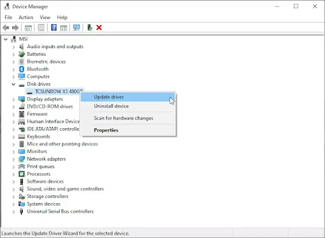Expand the Bluetooth category
325x238 pixels.
pyautogui.click(x=13, y=69)
